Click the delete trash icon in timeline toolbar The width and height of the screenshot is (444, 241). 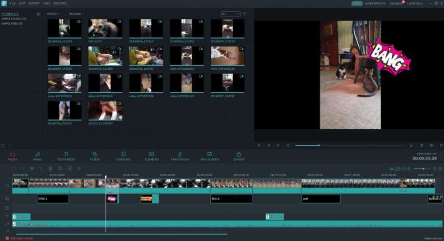pos(50,168)
